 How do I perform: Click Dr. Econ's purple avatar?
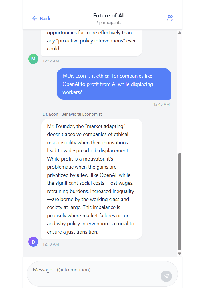tap(33, 242)
